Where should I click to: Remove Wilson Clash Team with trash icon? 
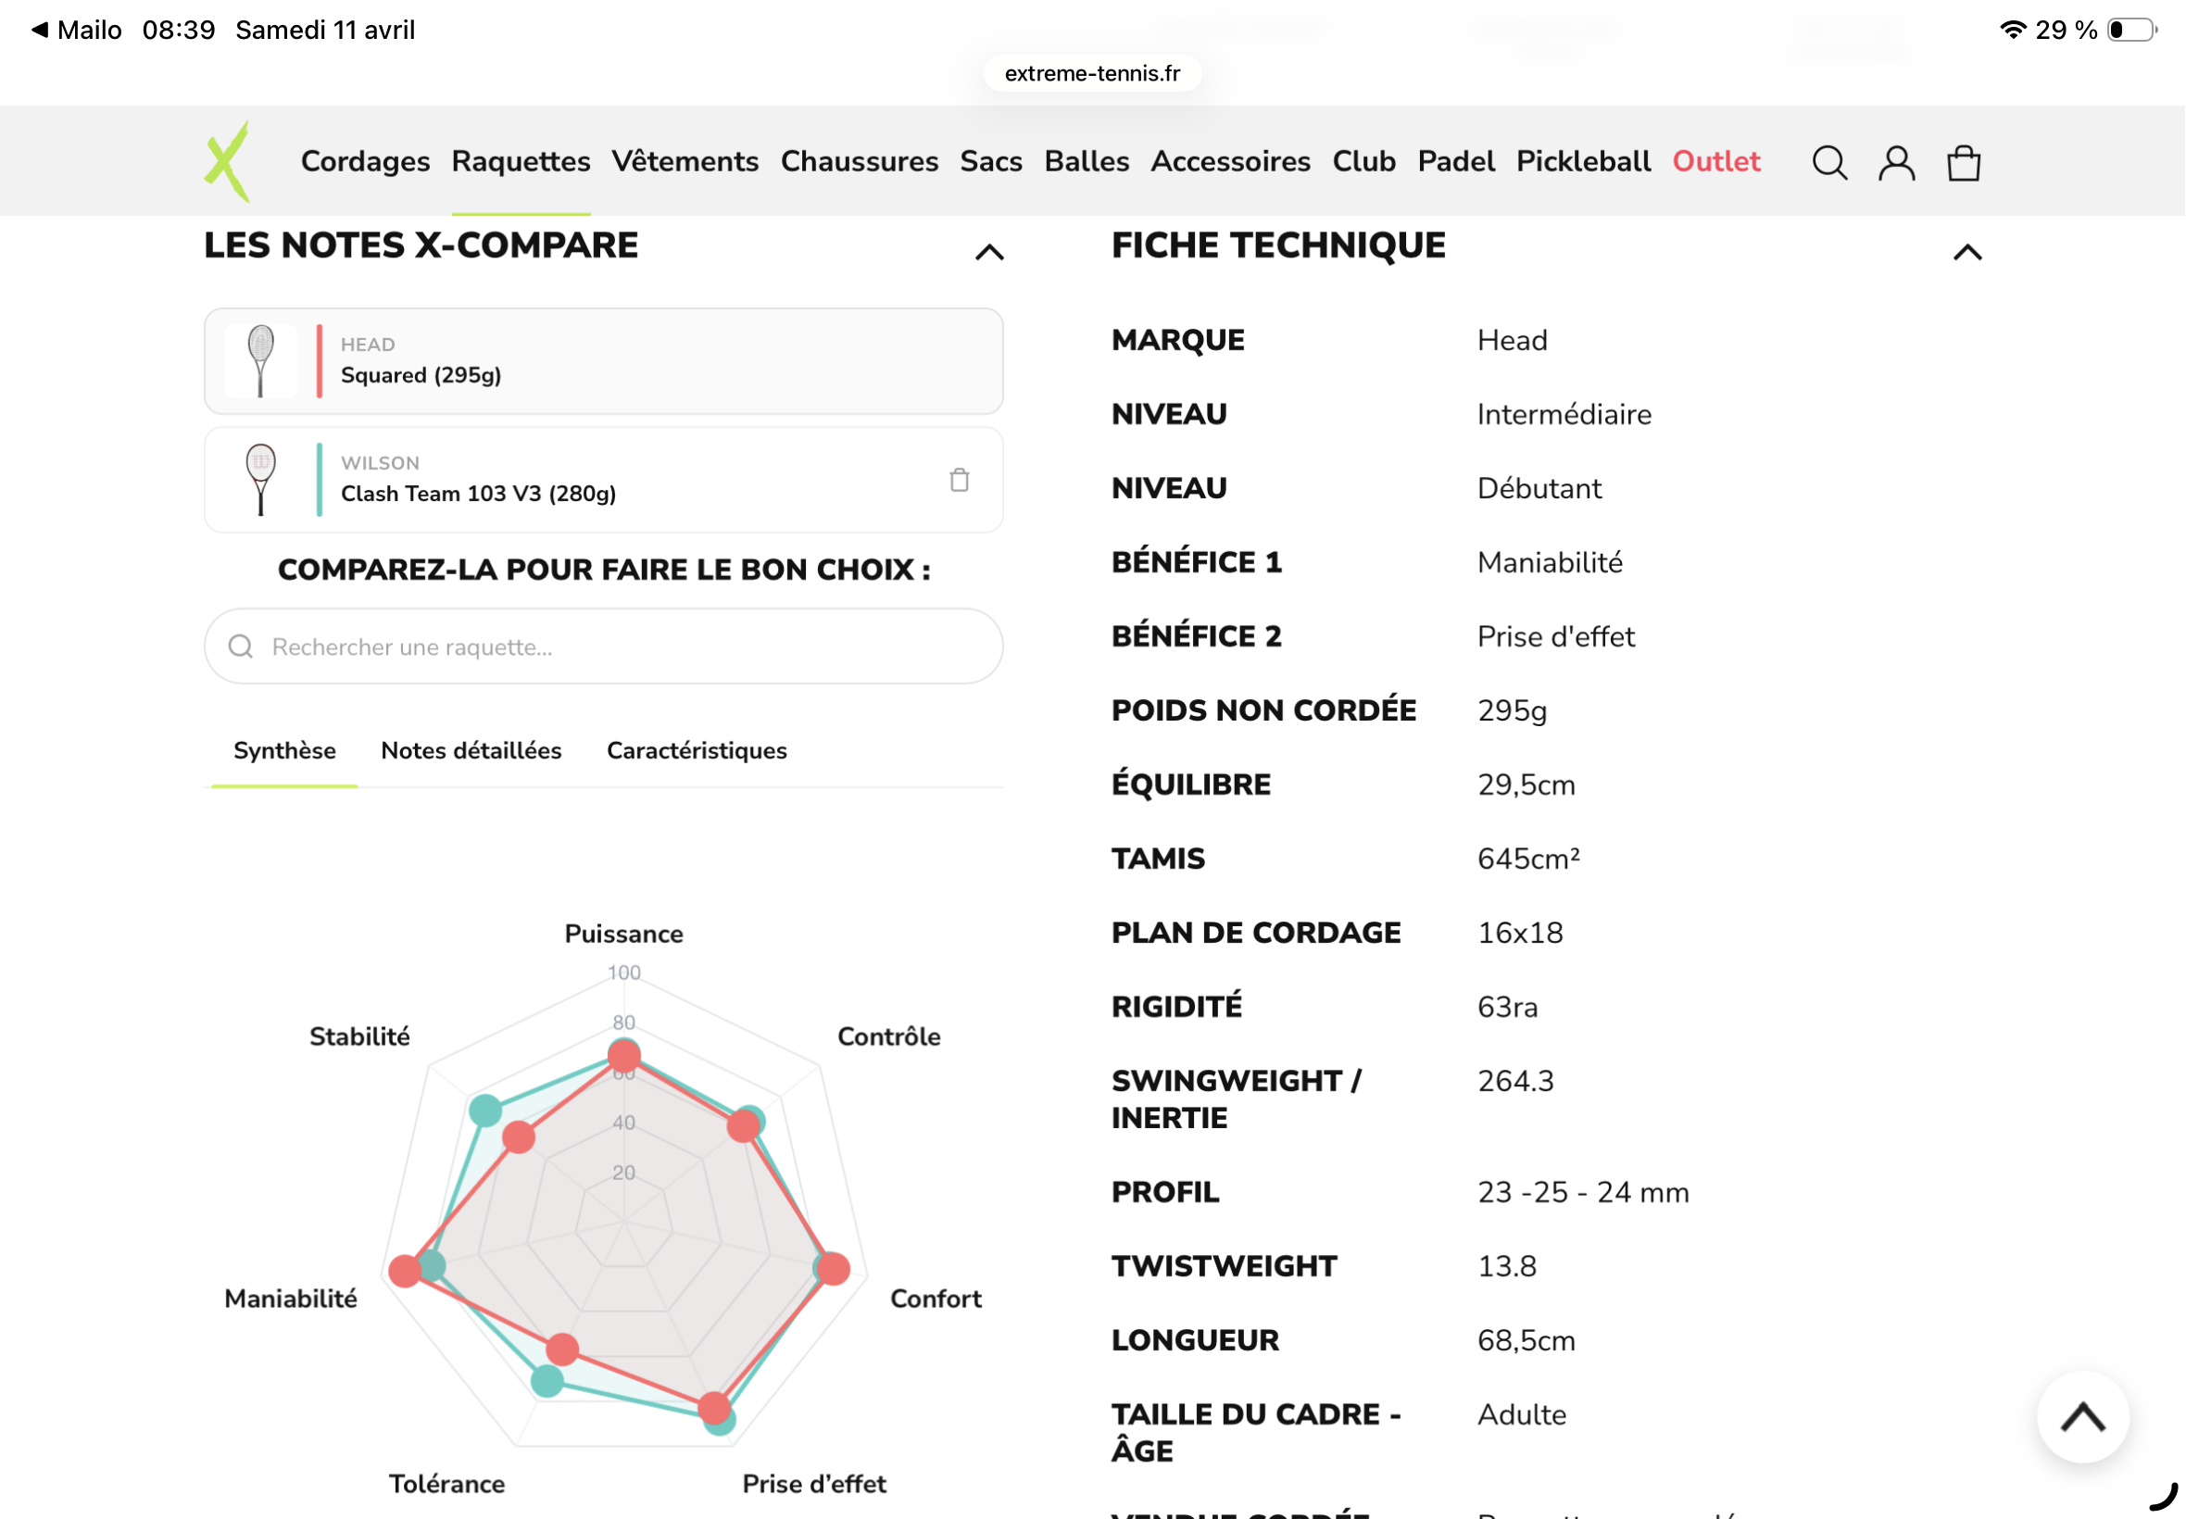coord(959,480)
